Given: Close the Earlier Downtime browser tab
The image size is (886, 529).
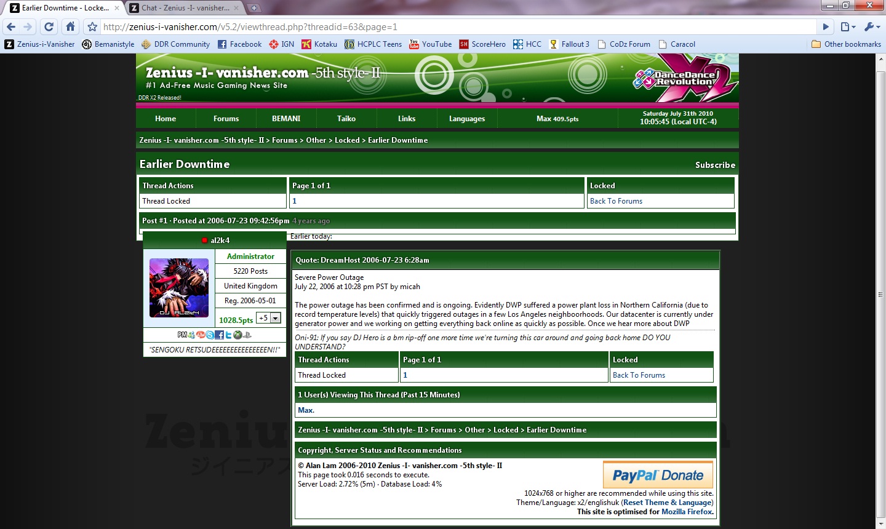Looking at the screenshot, I should click(x=117, y=8).
